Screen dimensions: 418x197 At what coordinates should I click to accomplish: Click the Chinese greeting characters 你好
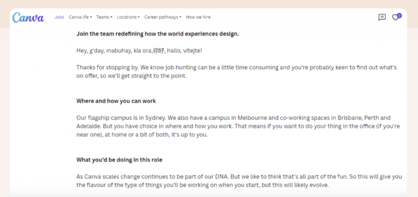pyautogui.click(x=158, y=51)
